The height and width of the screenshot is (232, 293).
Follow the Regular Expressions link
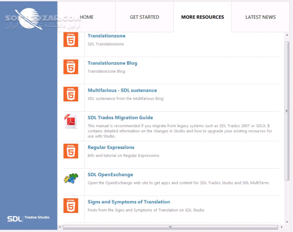point(111,148)
